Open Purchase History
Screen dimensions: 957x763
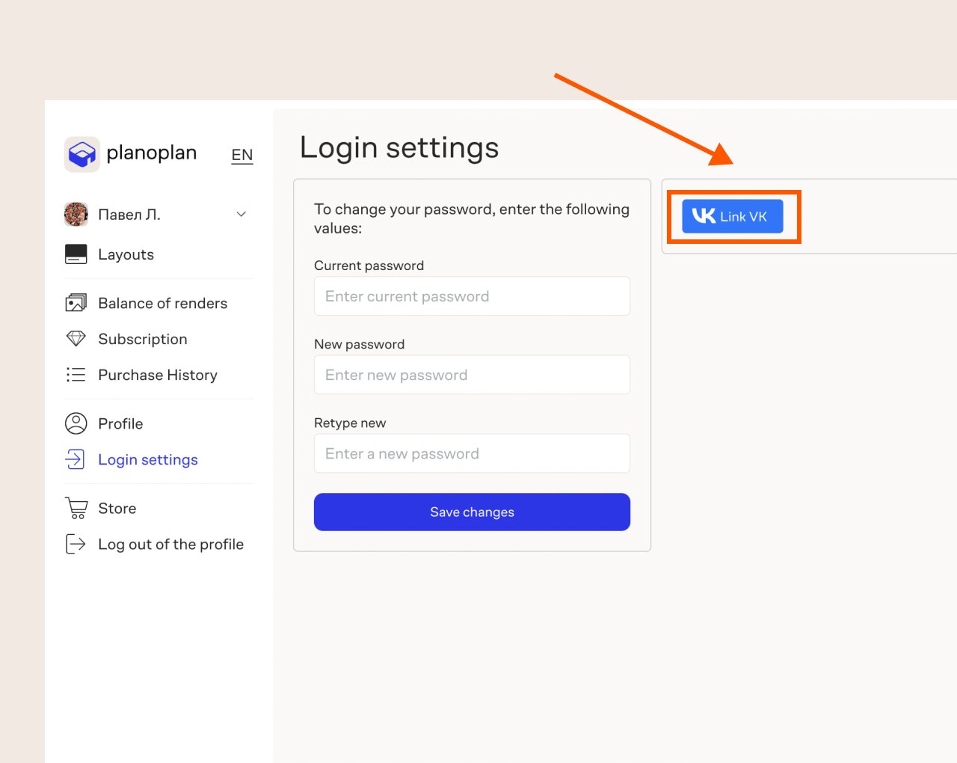click(158, 375)
